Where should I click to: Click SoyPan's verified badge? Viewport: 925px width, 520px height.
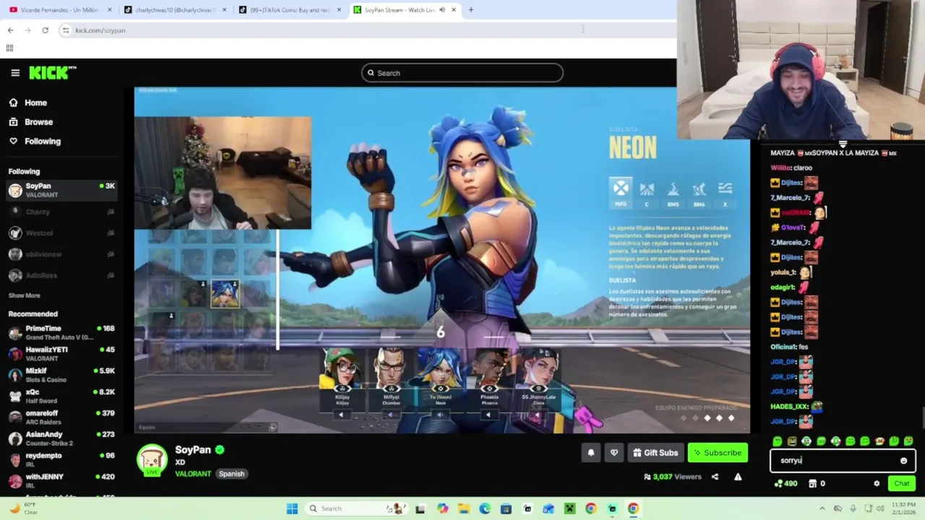click(x=220, y=450)
